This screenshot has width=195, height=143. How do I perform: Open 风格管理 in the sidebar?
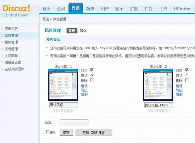[11, 35]
